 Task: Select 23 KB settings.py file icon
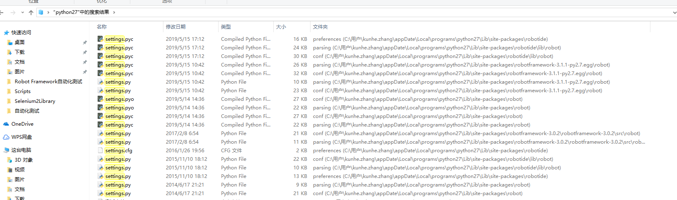click(100, 91)
